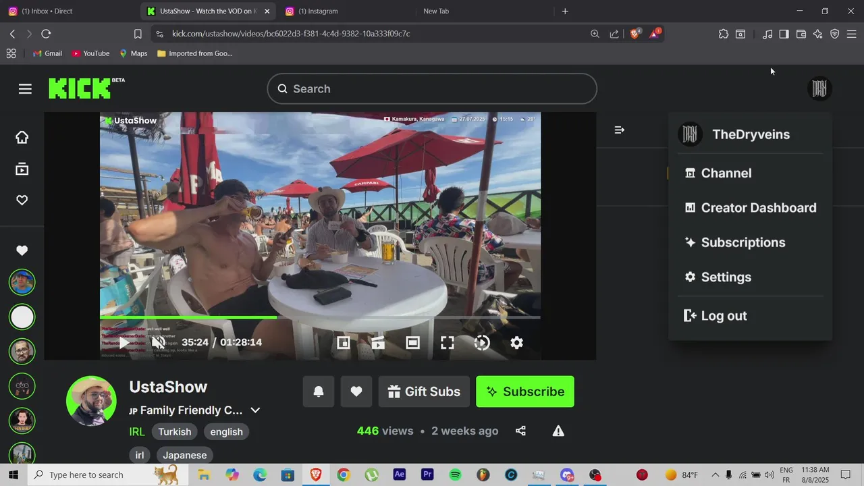864x486 pixels.
Task: Open the english tag
Action: tap(226, 432)
